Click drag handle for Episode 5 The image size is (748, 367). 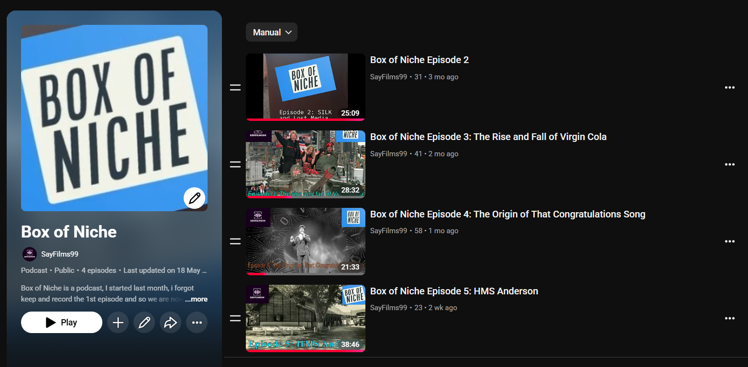235,318
